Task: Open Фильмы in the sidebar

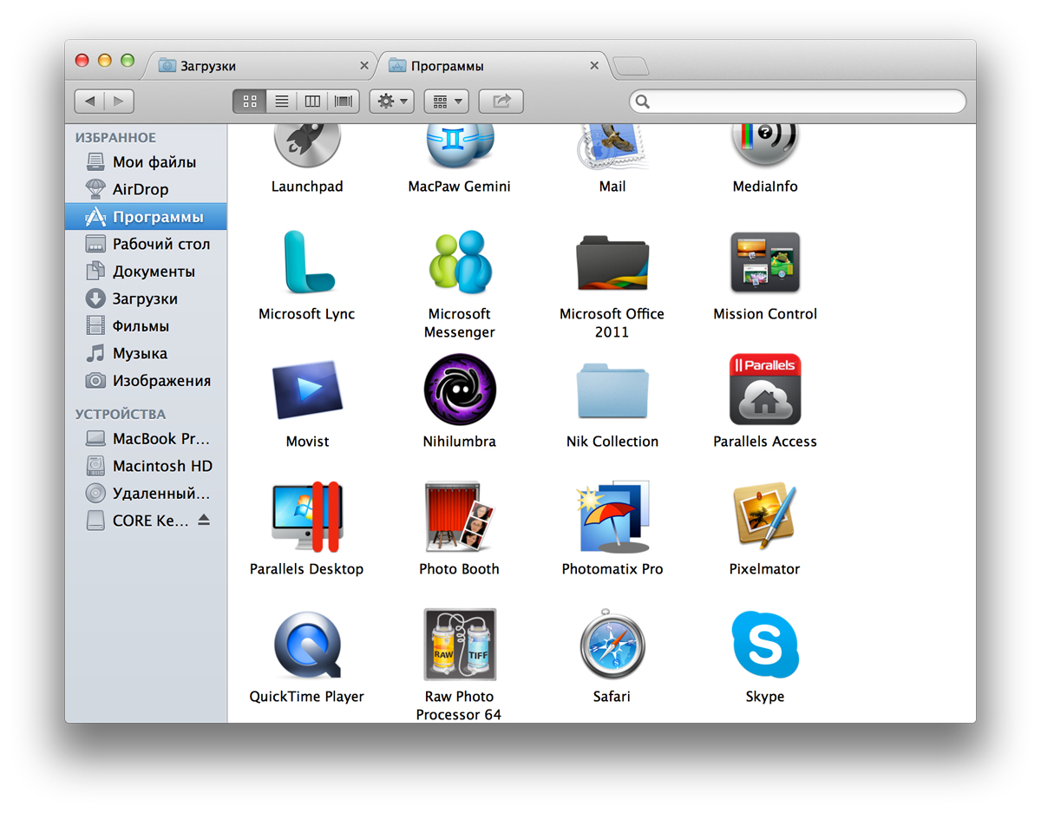Action: (x=146, y=326)
